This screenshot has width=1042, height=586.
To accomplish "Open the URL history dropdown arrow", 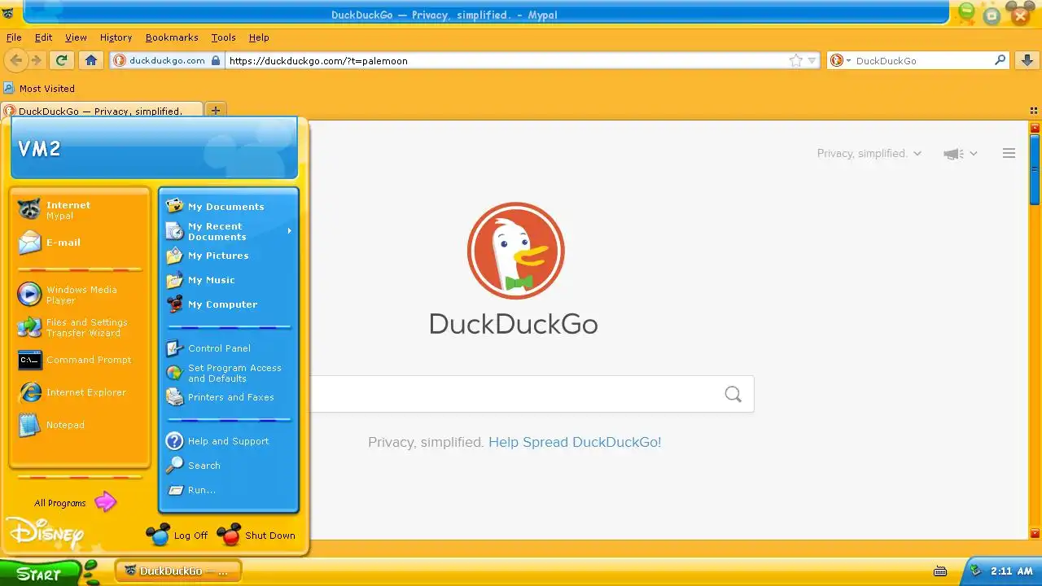I will click(x=812, y=60).
